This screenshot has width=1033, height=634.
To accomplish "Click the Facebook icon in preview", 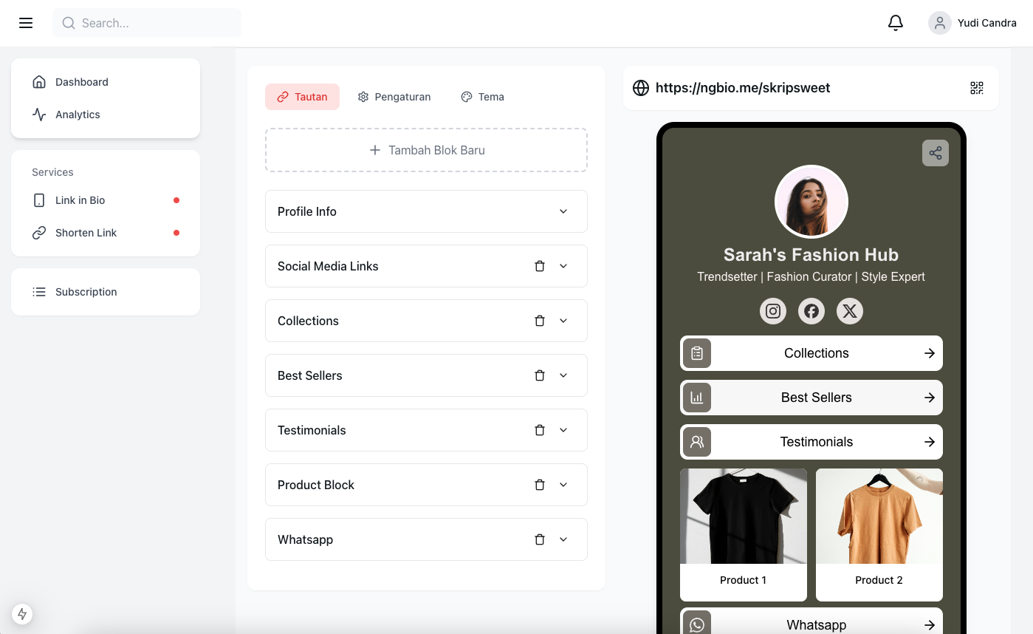I will coord(811,311).
